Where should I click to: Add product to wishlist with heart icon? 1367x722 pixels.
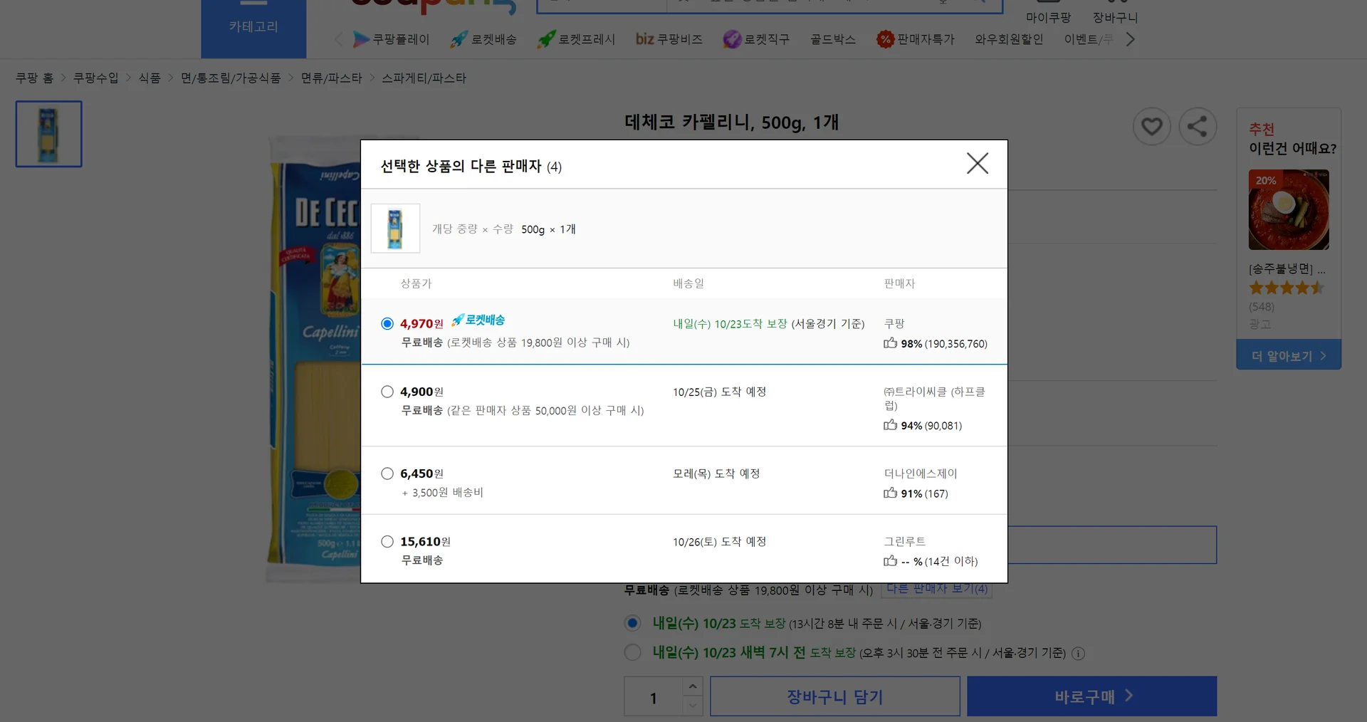1151,126
